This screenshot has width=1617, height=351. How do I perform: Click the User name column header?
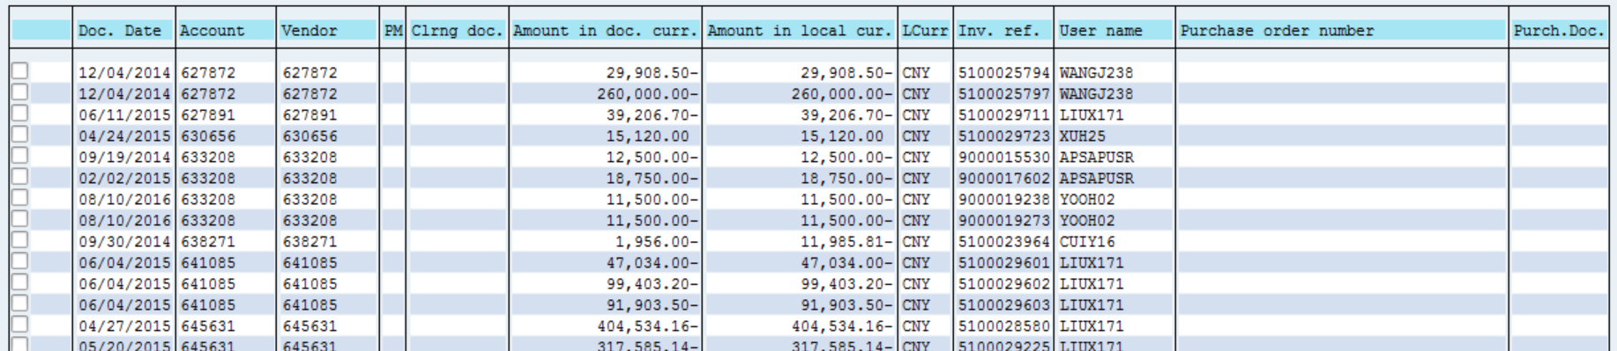pyautogui.click(x=1114, y=31)
